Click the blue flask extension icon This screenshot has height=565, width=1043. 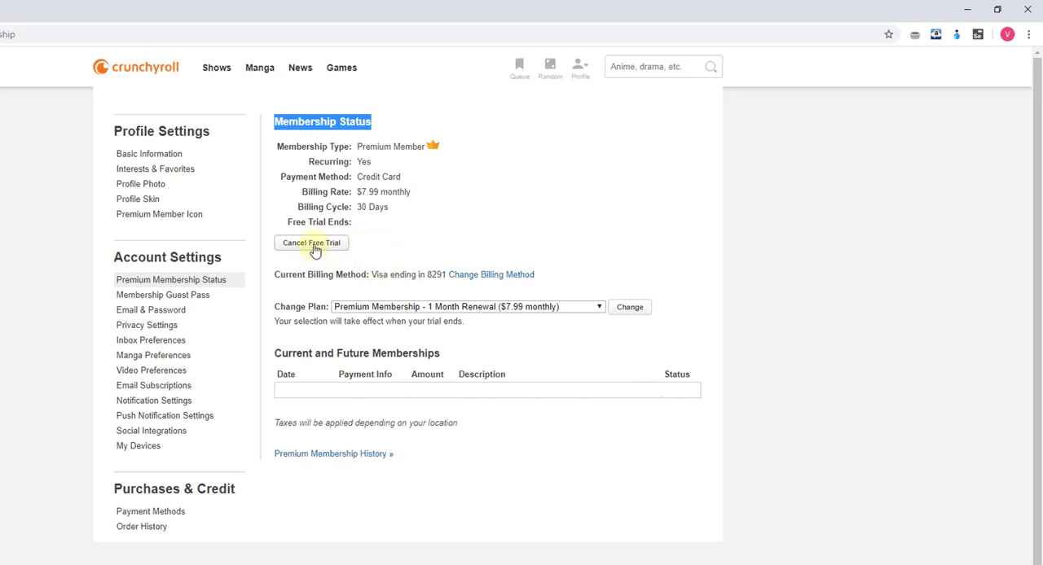[957, 34]
